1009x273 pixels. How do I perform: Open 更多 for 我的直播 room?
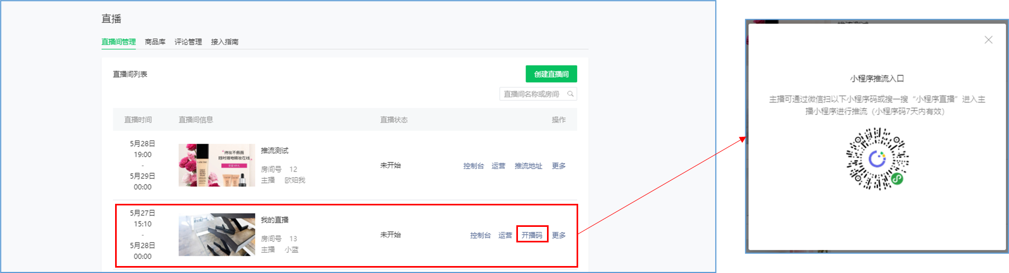pos(559,235)
